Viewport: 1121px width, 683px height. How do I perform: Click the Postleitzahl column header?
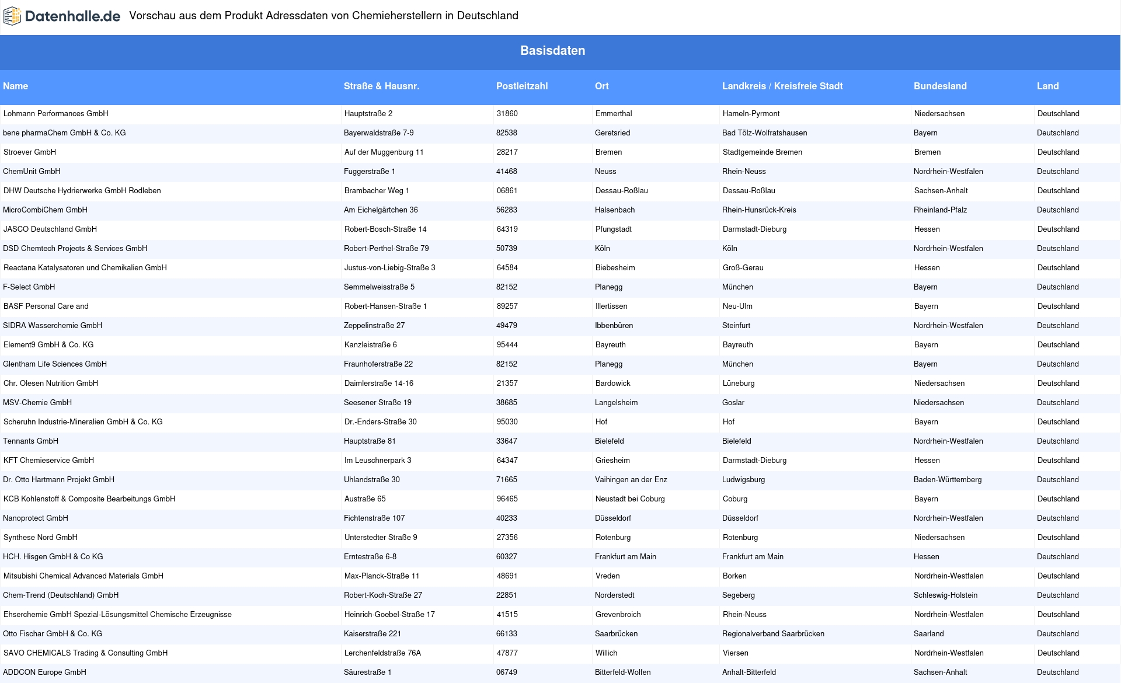tap(522, 86)
